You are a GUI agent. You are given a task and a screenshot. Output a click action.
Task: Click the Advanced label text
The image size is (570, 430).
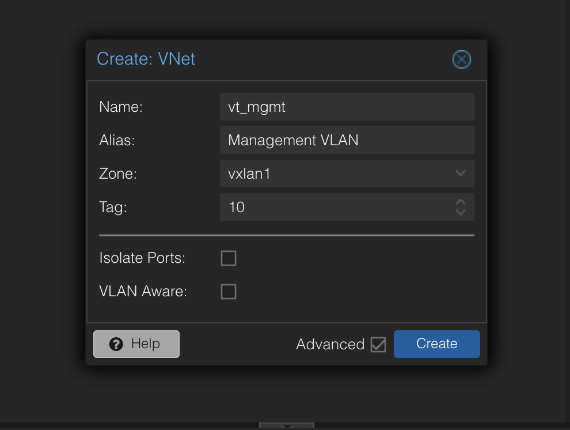tap(330, 344)
